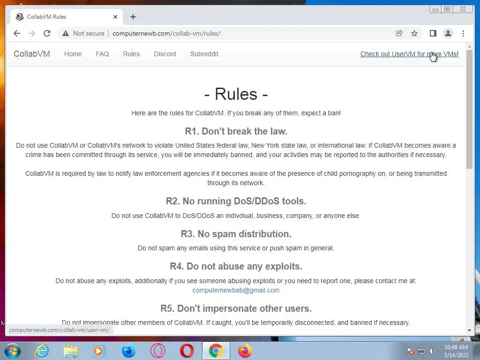This screenshot has width=480, height=360.
Task: Open the Action Center flag tray icon
Action: (x=410, y=351)
